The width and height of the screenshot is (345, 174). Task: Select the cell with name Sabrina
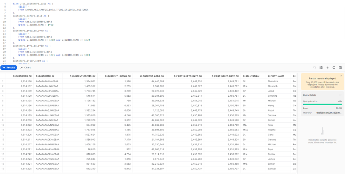tap(278, 115)
